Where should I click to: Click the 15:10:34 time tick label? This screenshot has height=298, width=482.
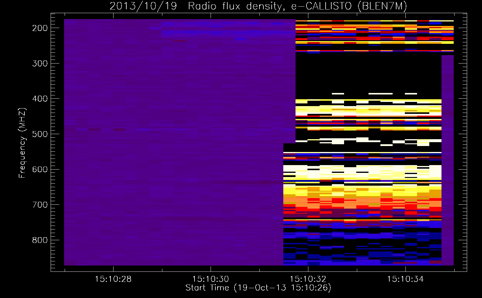[405, 279]
